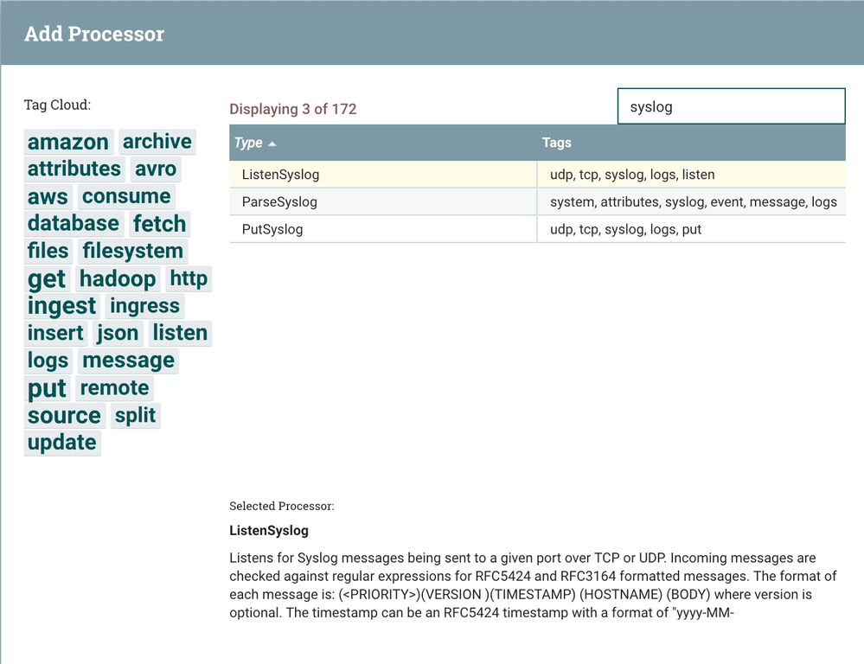This screenshot has height=664, width=864.
Task: Filter by the hadoop tag
Action: coord(118,278)
